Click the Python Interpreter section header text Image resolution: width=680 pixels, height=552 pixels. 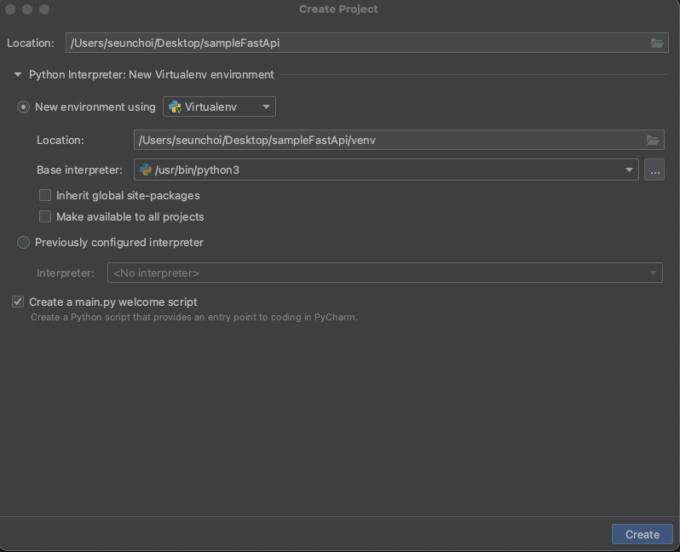[x=152, y=75]
